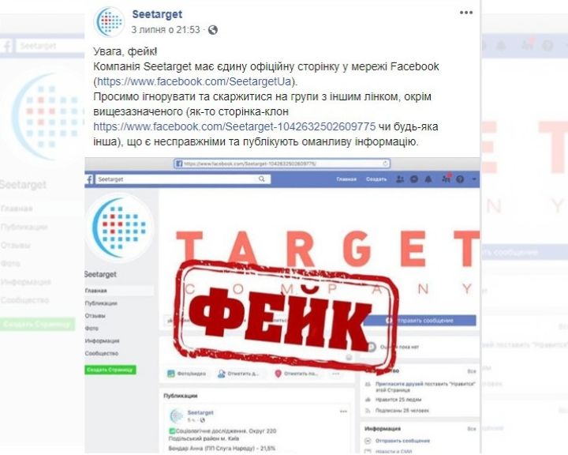The width and height of the screenshot is (568, 455).
Task: Select Главная in the blue top navigation
Action: (346, 179)
